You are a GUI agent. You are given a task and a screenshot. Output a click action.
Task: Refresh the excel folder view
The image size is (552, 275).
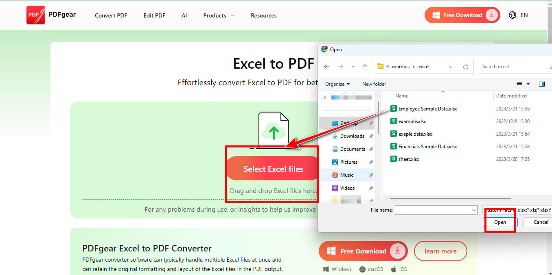(466, 67)
